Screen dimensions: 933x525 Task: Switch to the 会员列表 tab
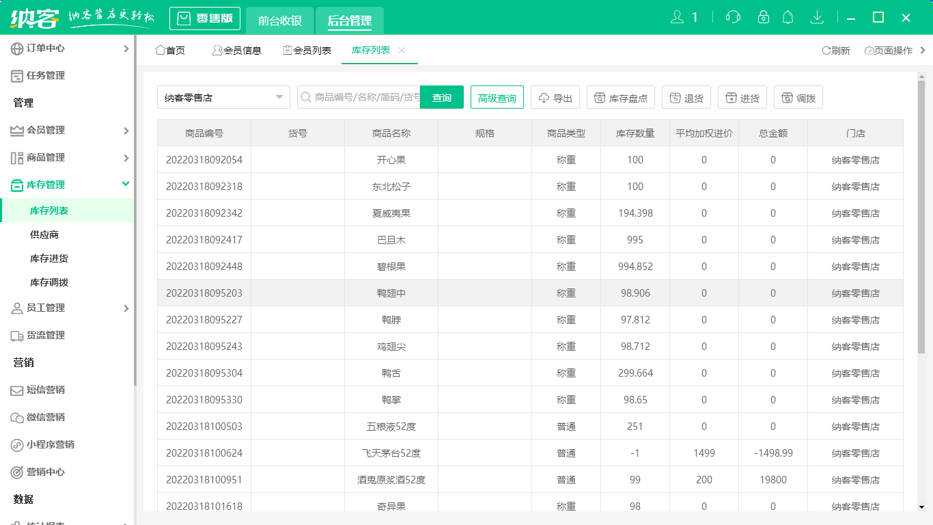(307, 51)
